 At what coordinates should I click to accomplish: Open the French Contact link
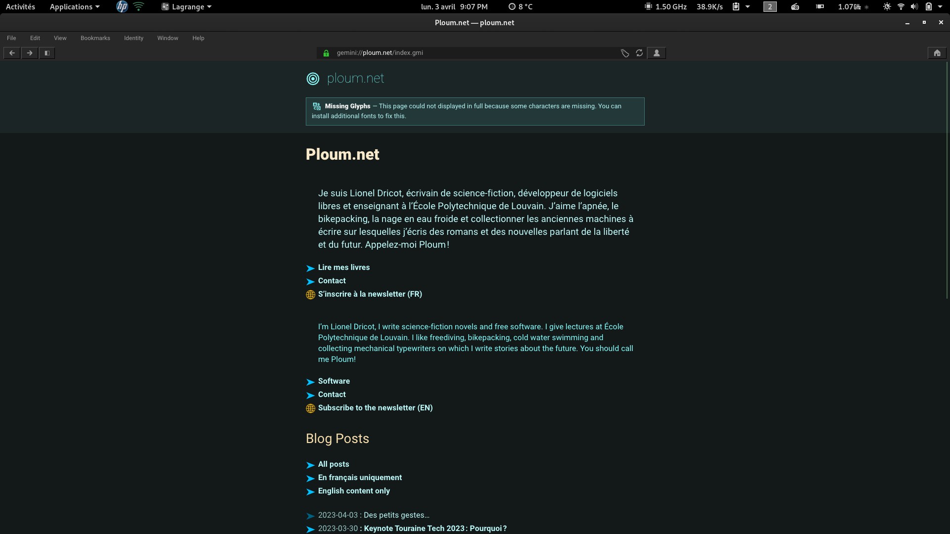(332, 281)
